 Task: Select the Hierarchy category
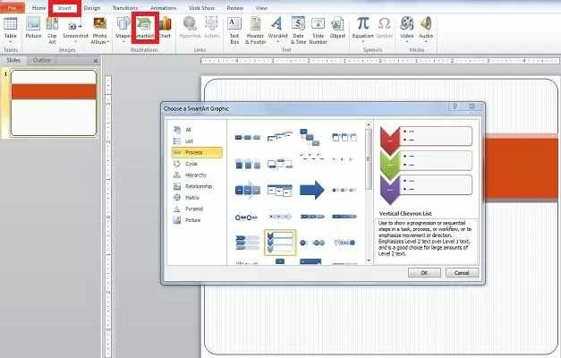click(199, 175)
